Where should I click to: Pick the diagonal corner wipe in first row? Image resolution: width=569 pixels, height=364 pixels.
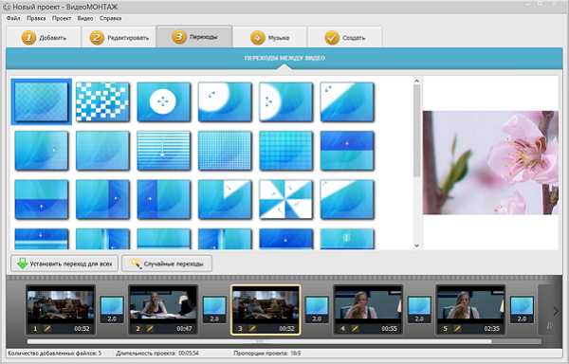(347, 101)
